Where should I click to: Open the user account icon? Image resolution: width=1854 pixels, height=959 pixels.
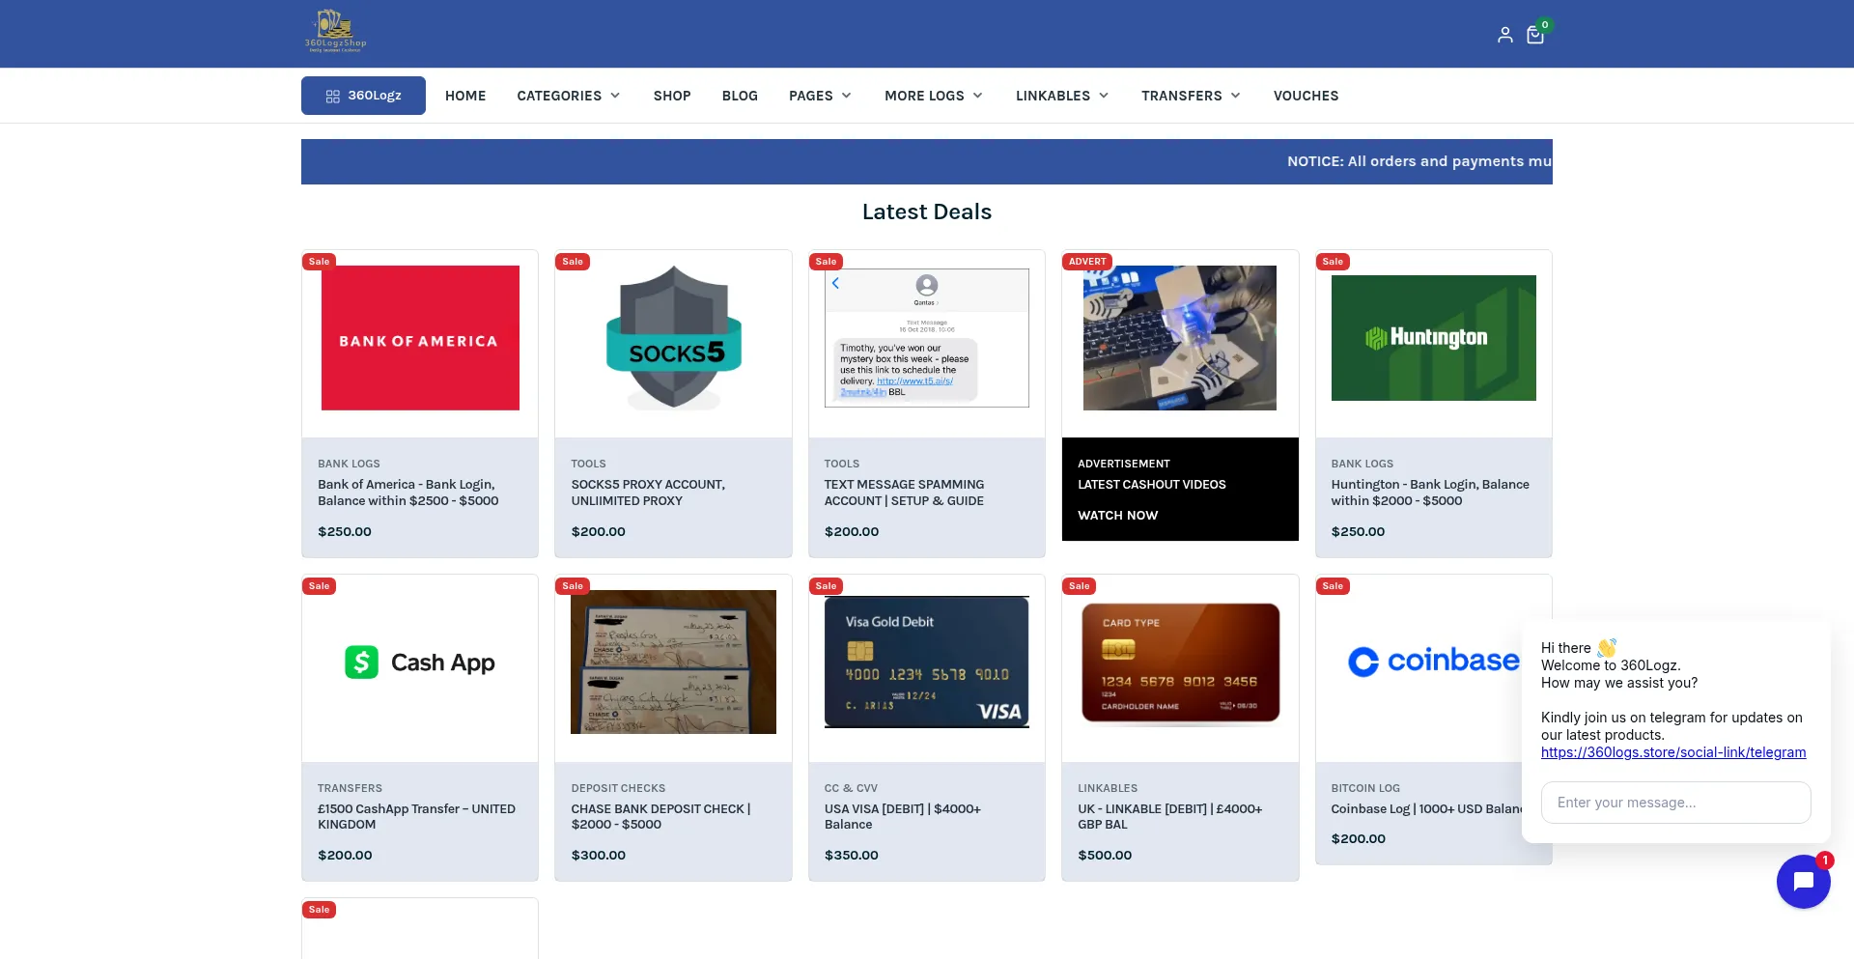pos(1504,35)
